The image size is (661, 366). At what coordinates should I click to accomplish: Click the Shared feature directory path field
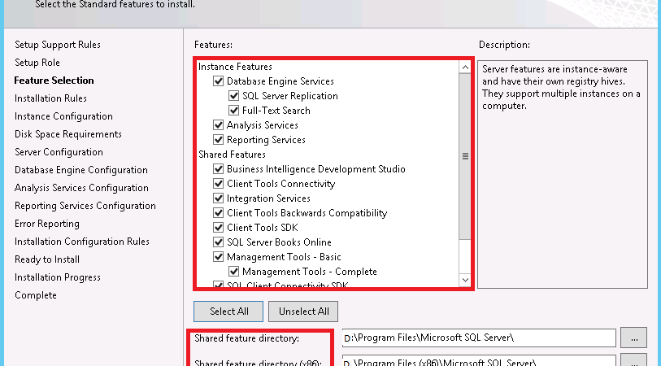point(479,338)
